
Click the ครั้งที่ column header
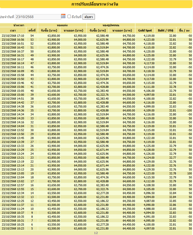(32, 30)
